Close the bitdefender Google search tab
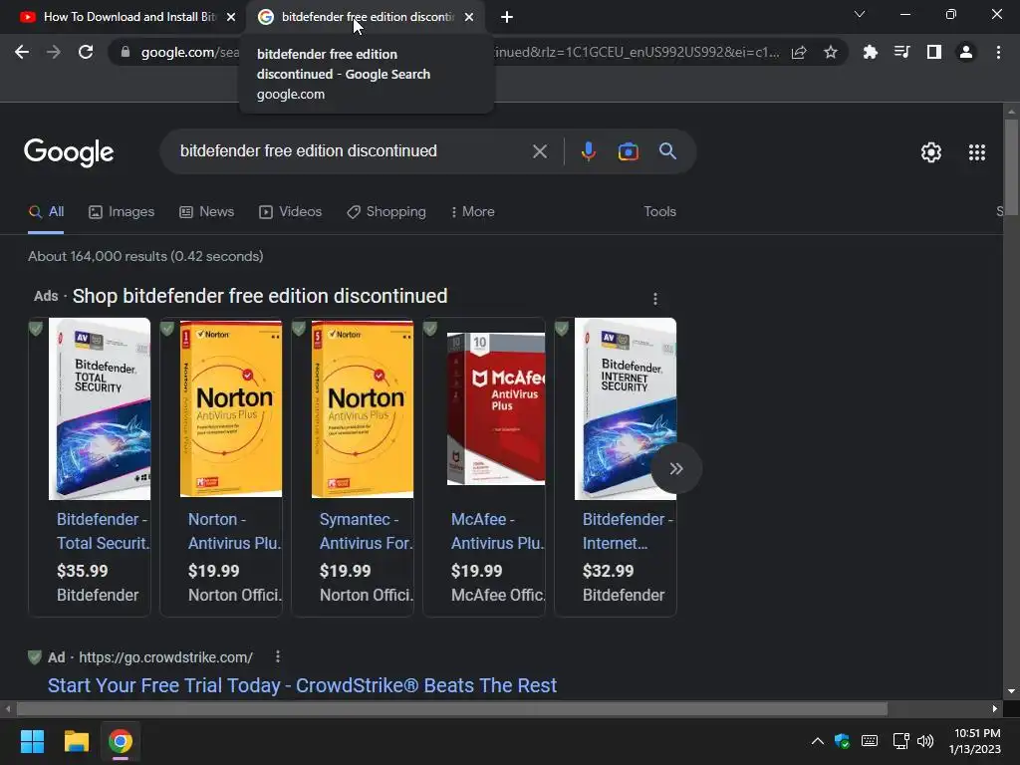The image size is (1020, 765). click(469, 18)
